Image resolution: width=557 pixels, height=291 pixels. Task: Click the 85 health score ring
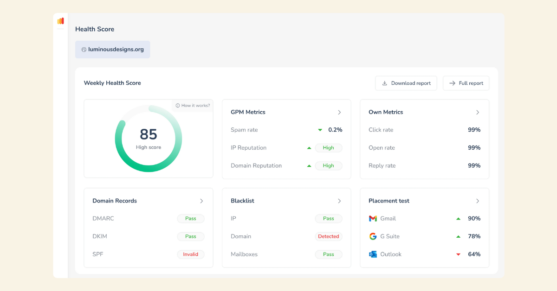tap(149, 139)
